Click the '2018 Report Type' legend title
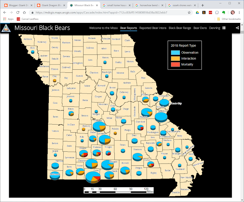This screenshot has height=202, width=244. pos(183,46)
